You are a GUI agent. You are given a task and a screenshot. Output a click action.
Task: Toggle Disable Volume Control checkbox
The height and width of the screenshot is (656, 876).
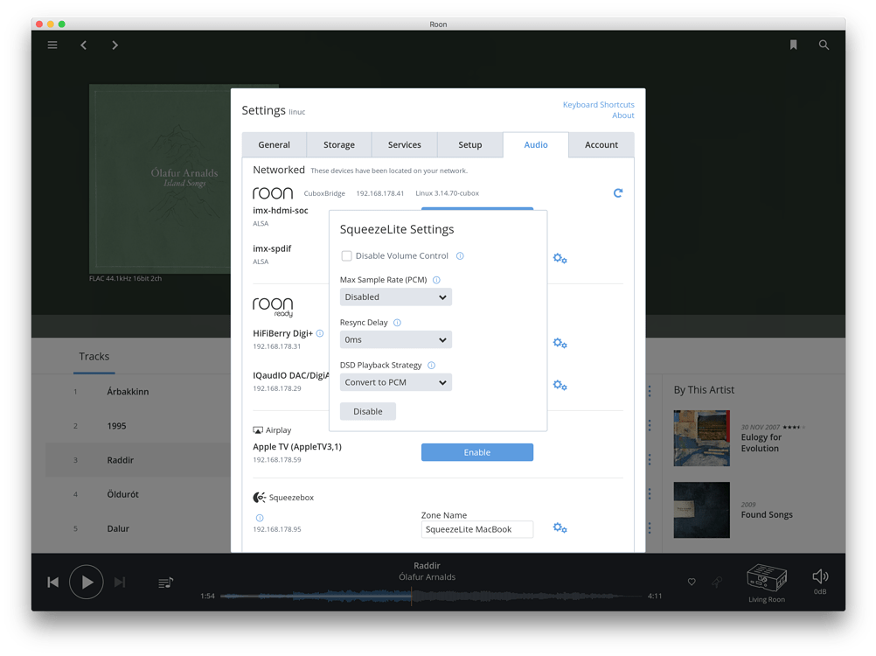point(347,256)
